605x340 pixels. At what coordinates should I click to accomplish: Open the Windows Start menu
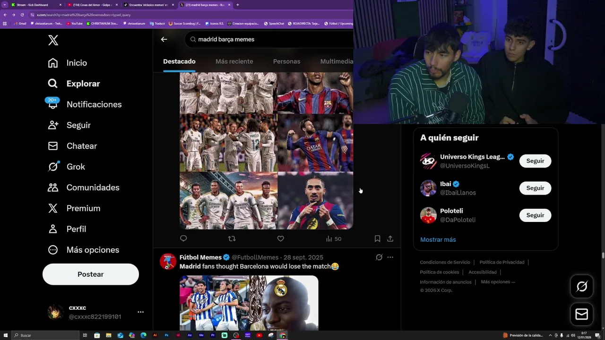(x=6, y=335)
